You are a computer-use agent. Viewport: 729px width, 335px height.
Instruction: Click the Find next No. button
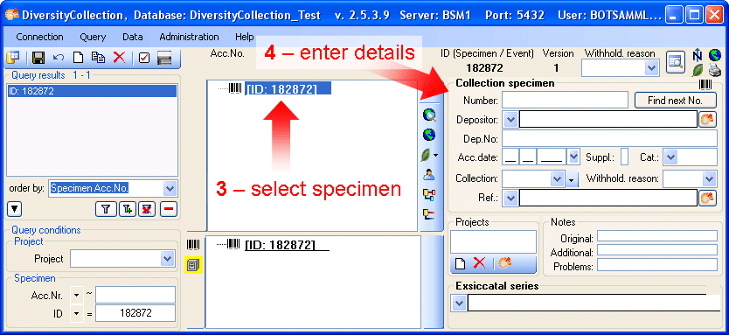(x=676, y=100)
